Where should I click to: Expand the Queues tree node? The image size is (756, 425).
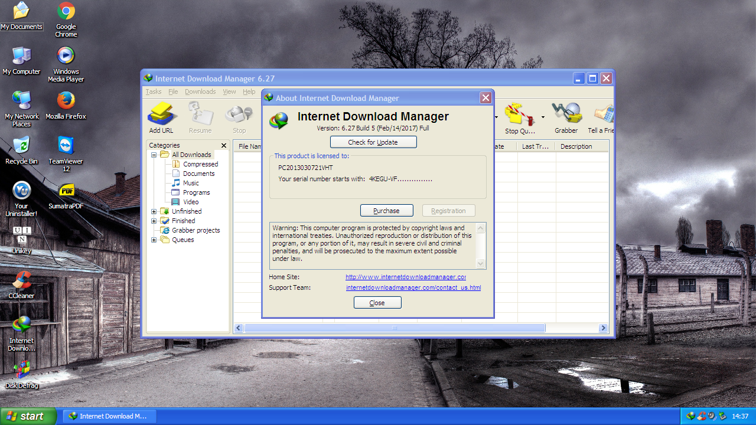(x=154, y=240)
